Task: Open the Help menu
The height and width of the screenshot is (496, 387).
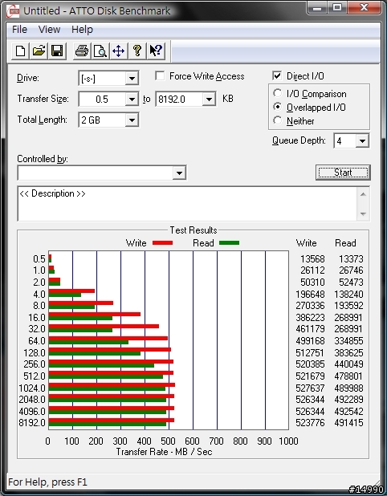Action: [82, 30]
